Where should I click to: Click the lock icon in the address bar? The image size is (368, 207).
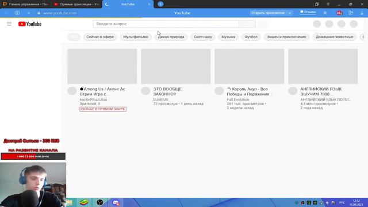pos(39,13)
